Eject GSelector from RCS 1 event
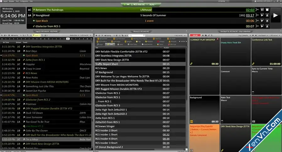This screenshot has width=282, height=152. pyautogui.click(x=267, y=26)
